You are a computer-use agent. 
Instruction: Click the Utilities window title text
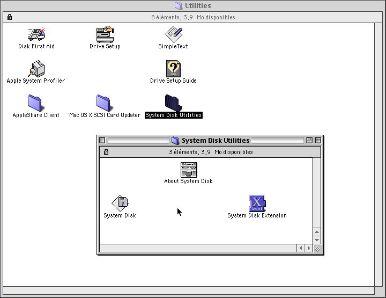tap(198, 6)
